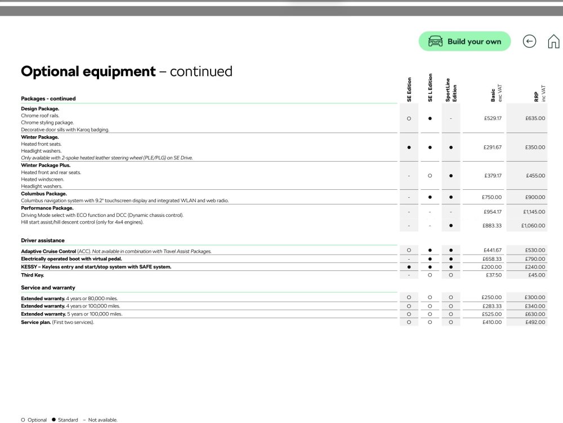Click the car icon in Build your own
Viewport: 563px width, 423px height.
[435, 41]
